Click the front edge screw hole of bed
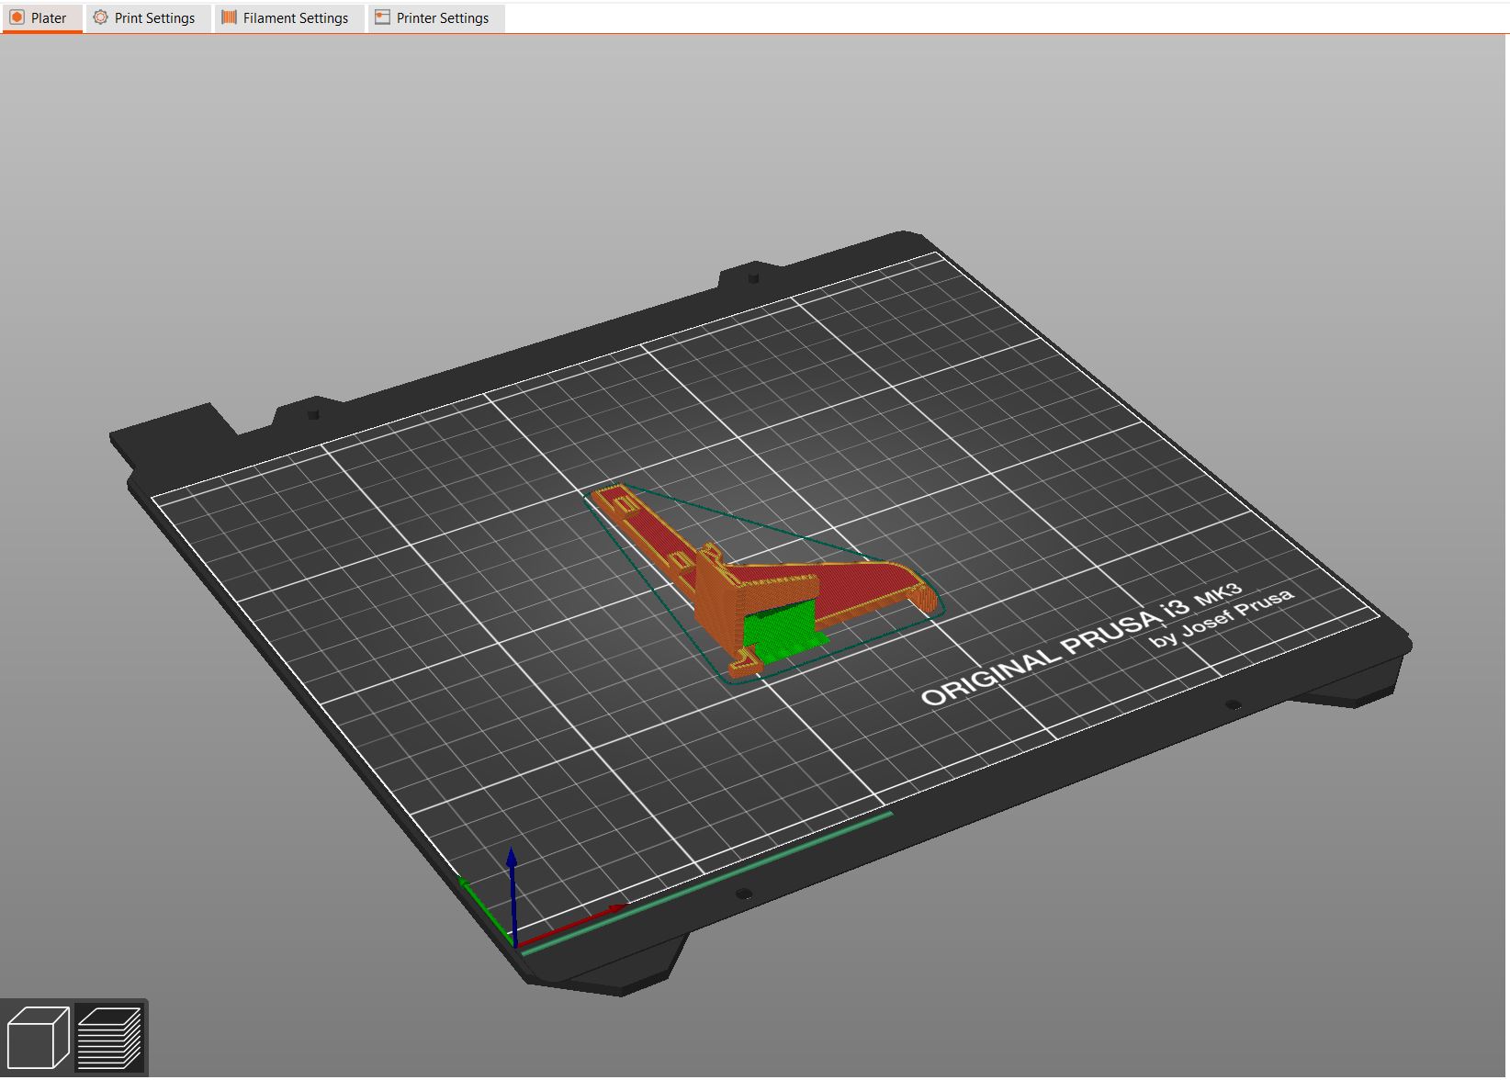1510x1080 pixels. coord(744,894)
